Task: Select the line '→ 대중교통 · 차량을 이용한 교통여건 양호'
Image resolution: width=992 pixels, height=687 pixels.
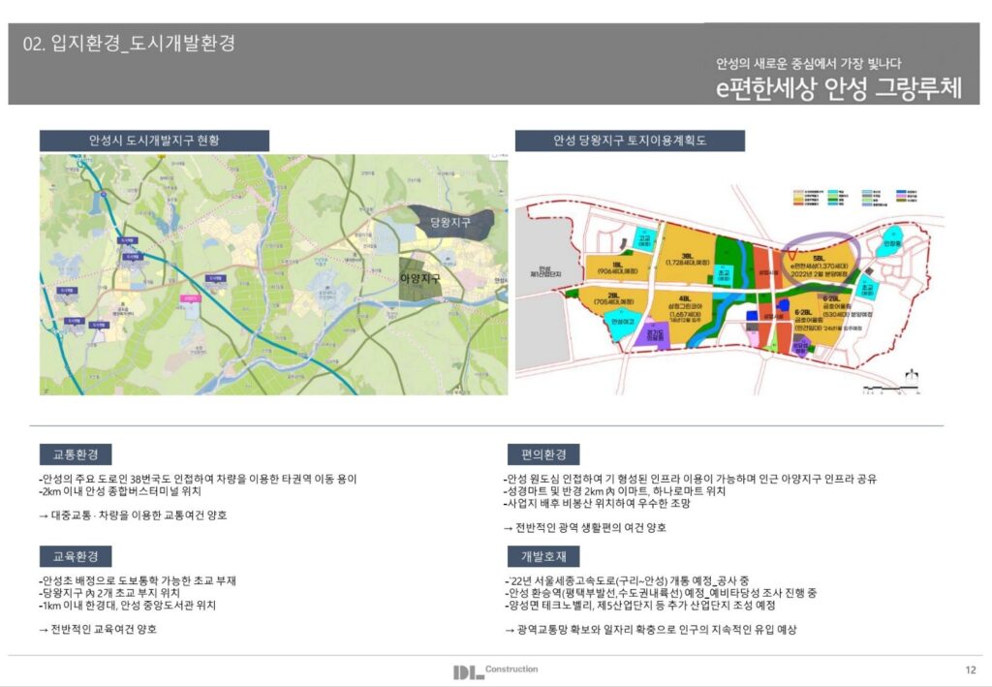Action: pos(133,515)
